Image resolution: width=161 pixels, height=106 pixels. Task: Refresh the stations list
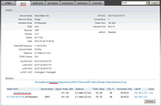[x=149, y=101]
